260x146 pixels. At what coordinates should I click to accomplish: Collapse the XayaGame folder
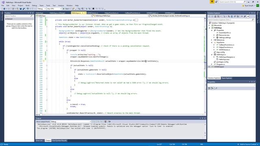pos(212,43)
